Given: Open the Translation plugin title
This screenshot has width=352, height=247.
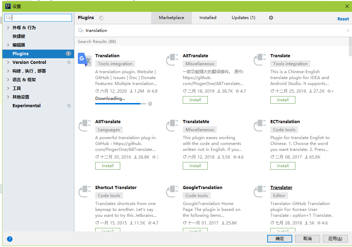Looking at the screenshot, I should pyautogui.click(x=107, y=56).
